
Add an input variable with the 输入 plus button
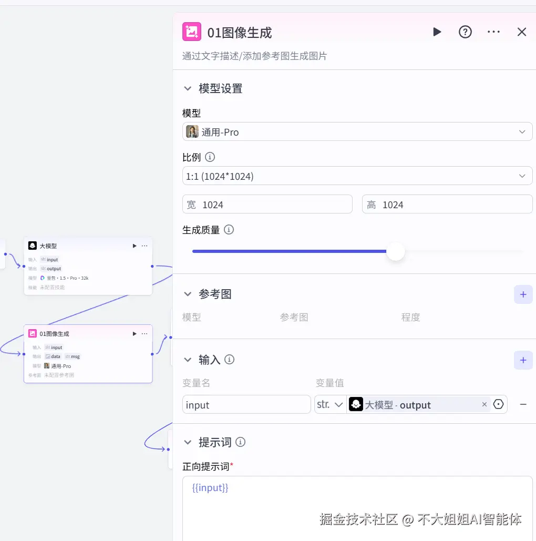[x=523, y=360]
